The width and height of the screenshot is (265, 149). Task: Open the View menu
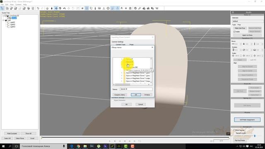tap(12, 5)
